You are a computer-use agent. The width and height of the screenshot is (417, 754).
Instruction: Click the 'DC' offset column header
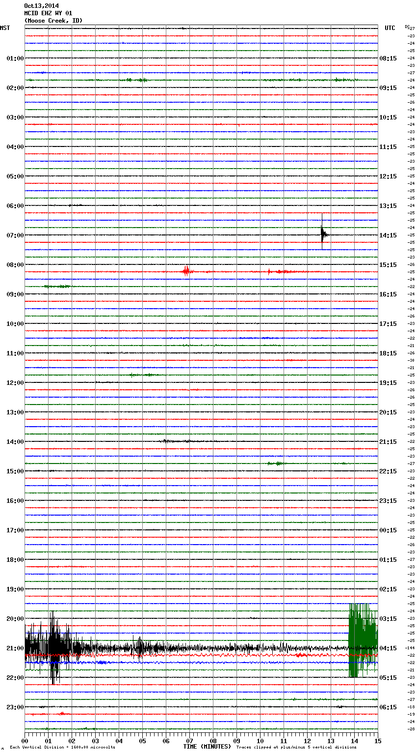[x=407, y=26]
